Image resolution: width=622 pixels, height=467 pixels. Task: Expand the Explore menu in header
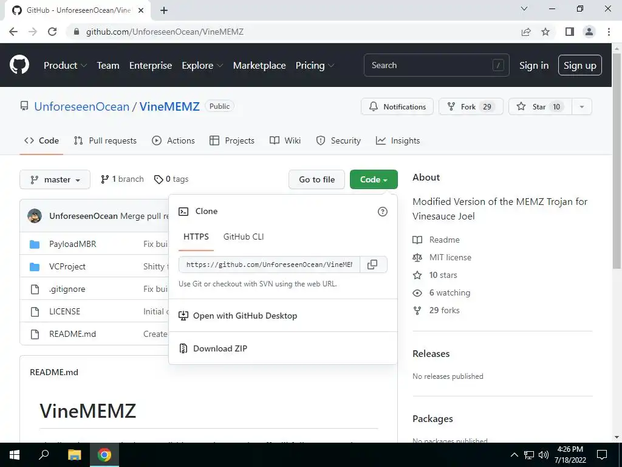coord(202,66)
